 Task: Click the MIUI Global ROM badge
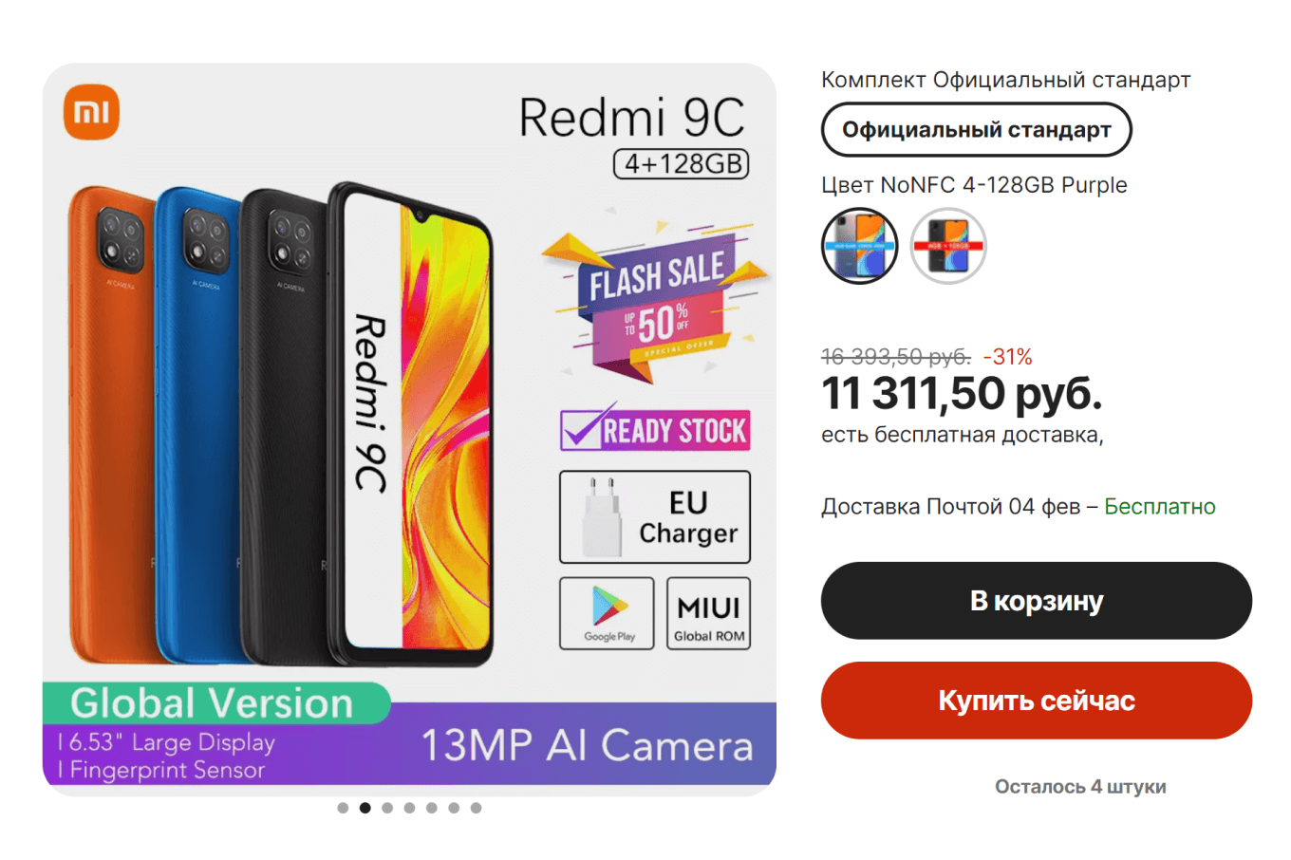tap(708, 613)
